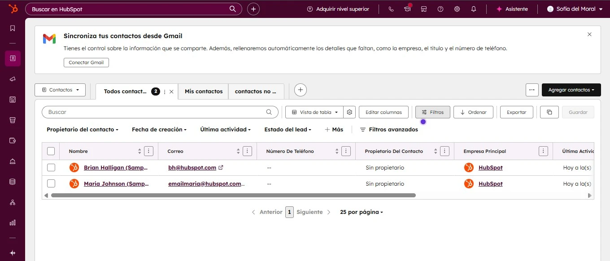Expand the 25 por página selector
The height and width of the screenshot is (261, 610).
(361, 212)
